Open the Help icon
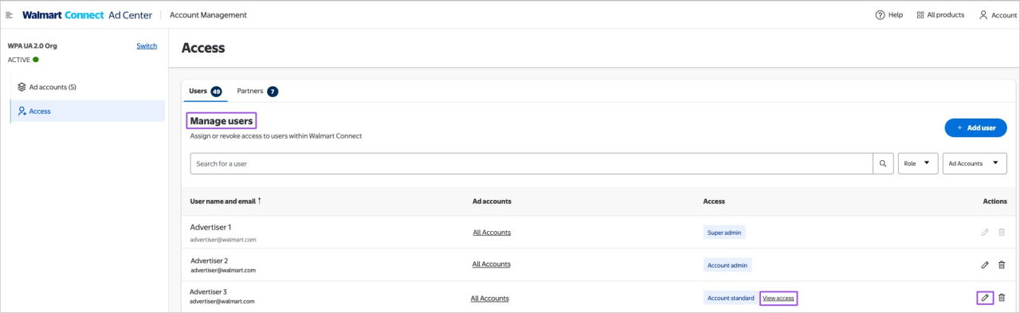1020x313 pixels. click(x=881, y=15)
